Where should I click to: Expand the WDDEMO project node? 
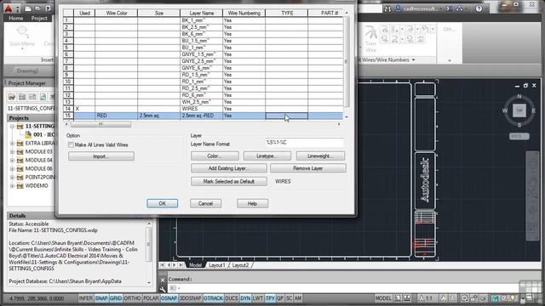click(x=13, y=186)
